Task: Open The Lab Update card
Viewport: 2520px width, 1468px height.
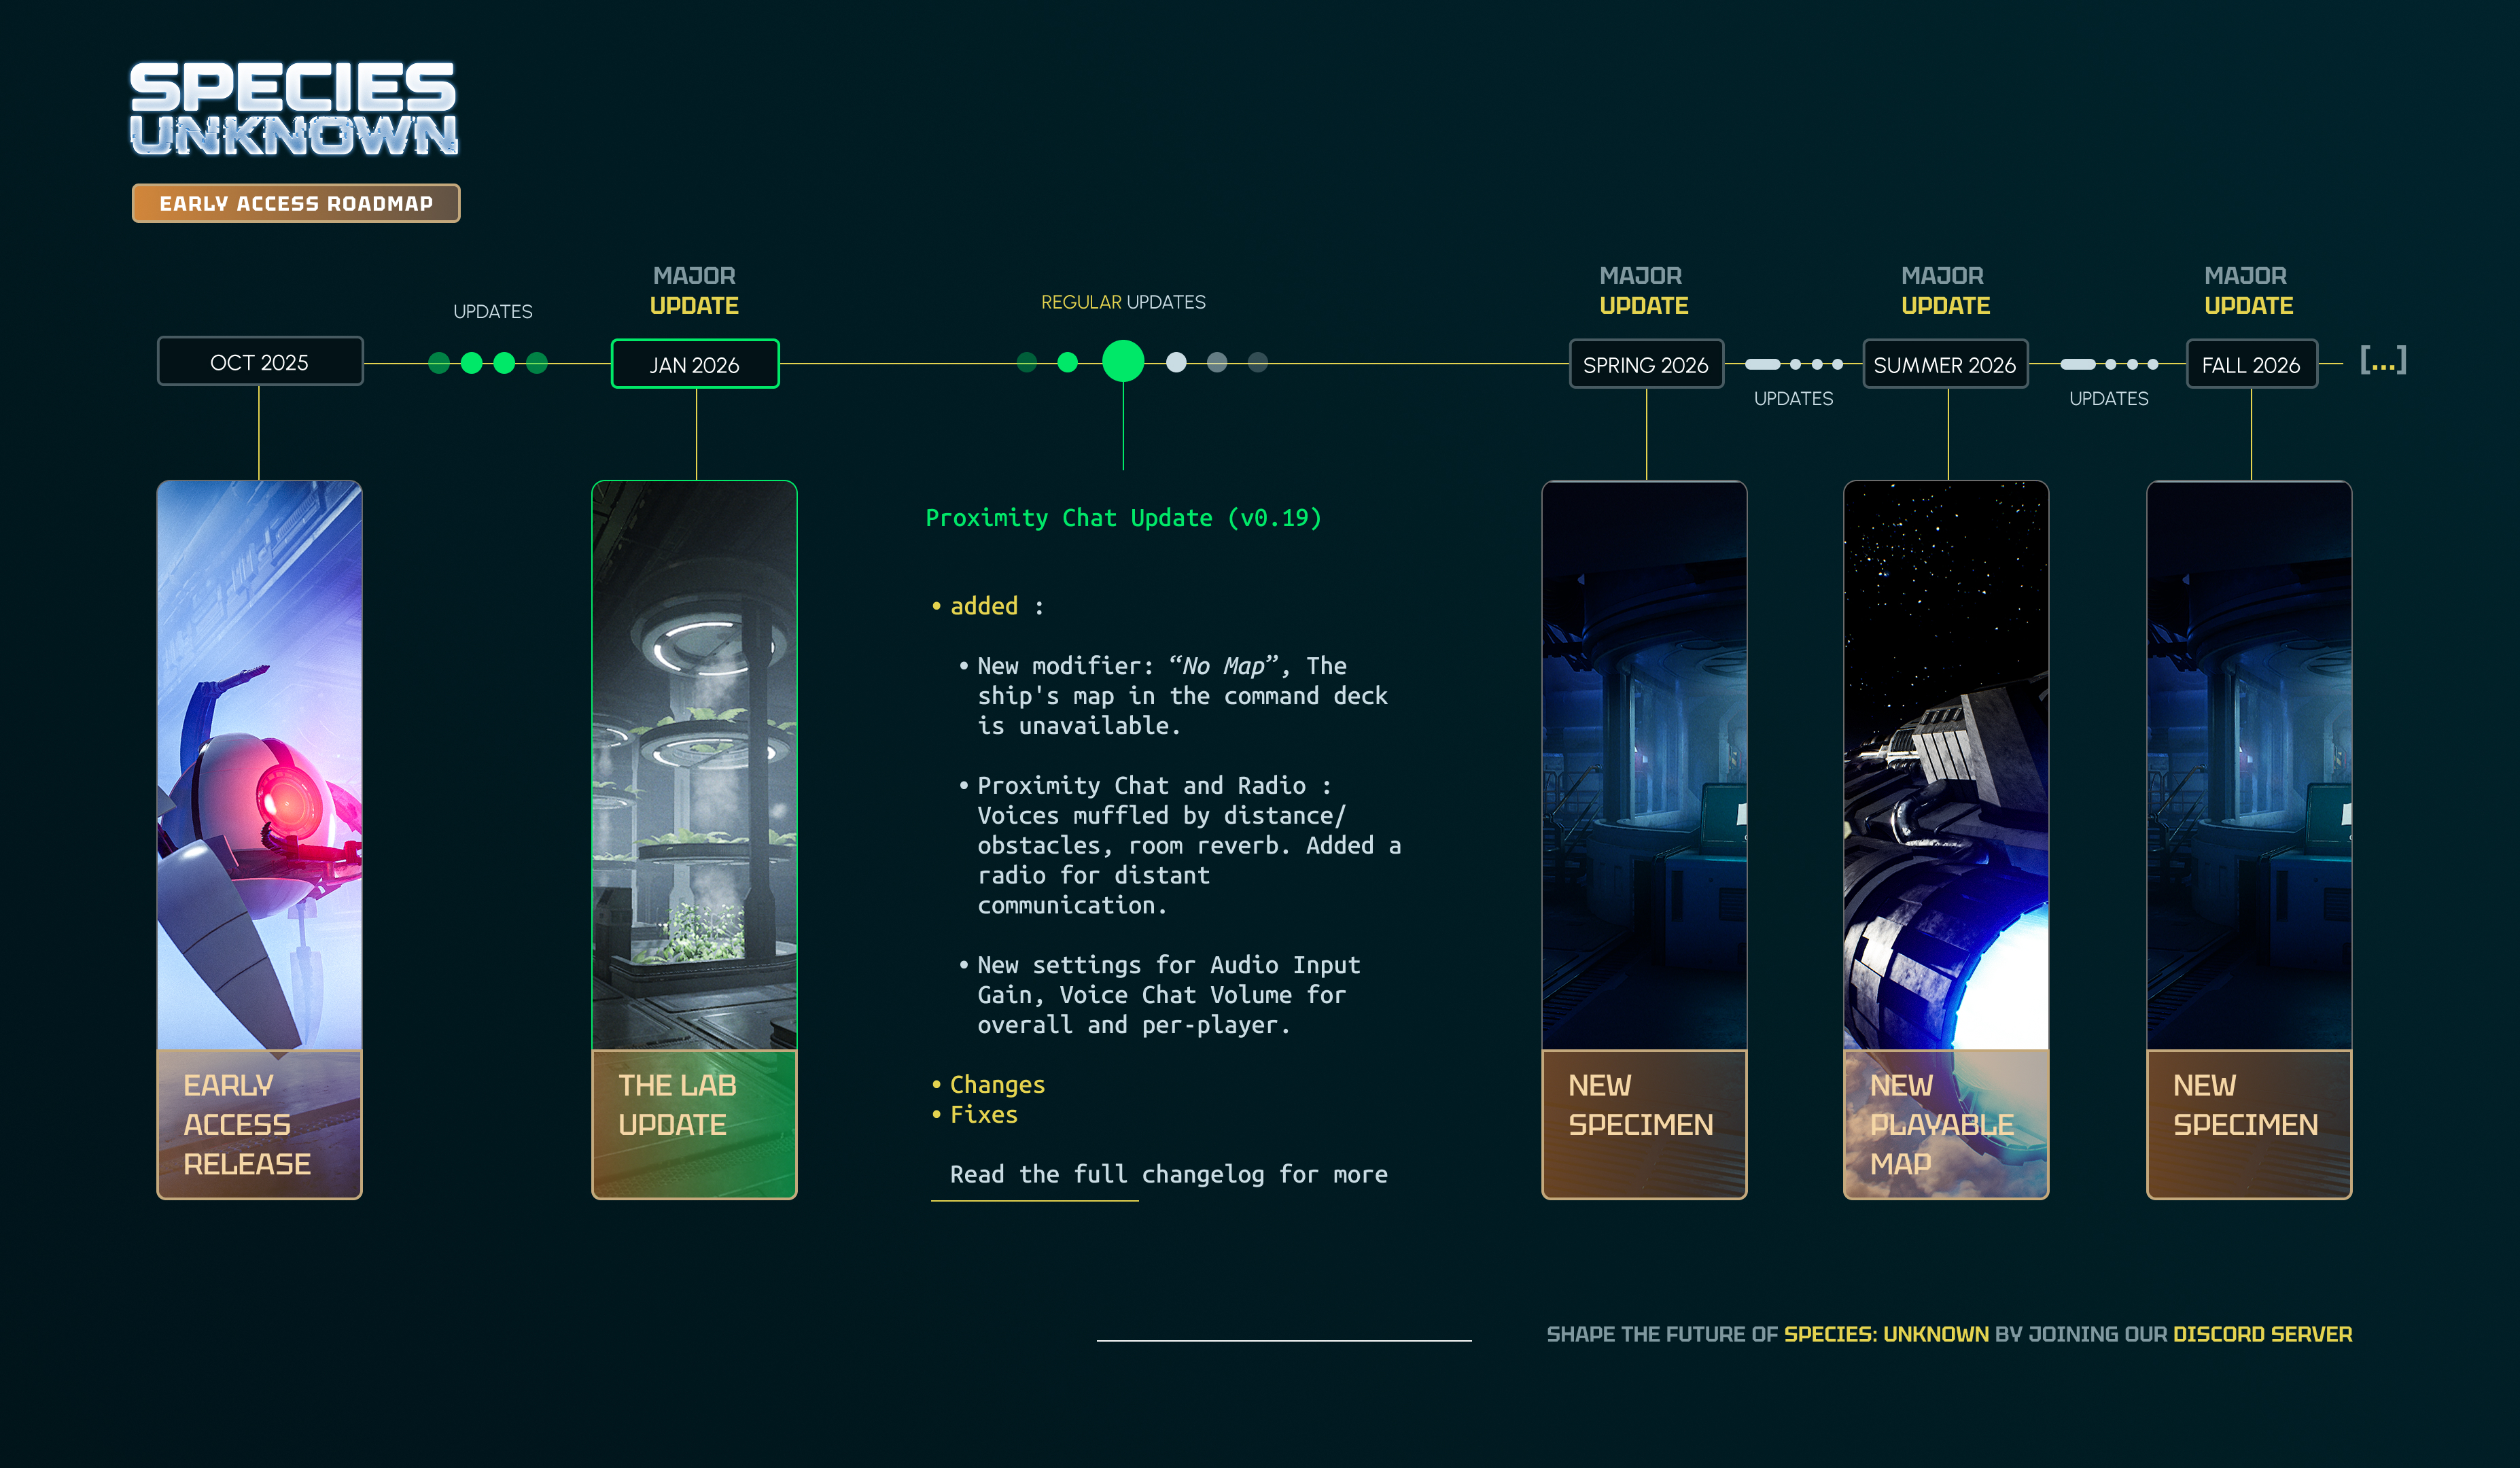Action: pyautogui.click(x=694, y=839)
